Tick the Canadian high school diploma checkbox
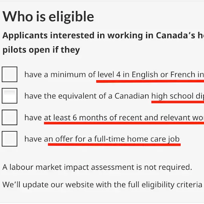The image size is (204, 204). pyautogui.click(x=9, y=96)
